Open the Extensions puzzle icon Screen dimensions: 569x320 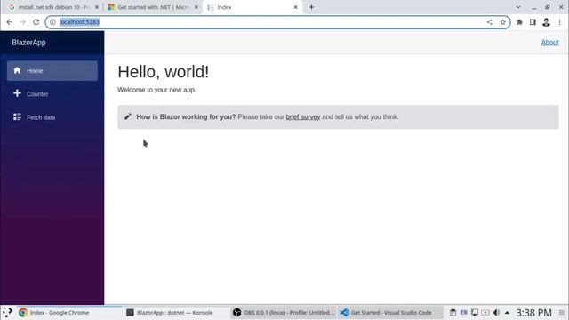coord(519,22)
